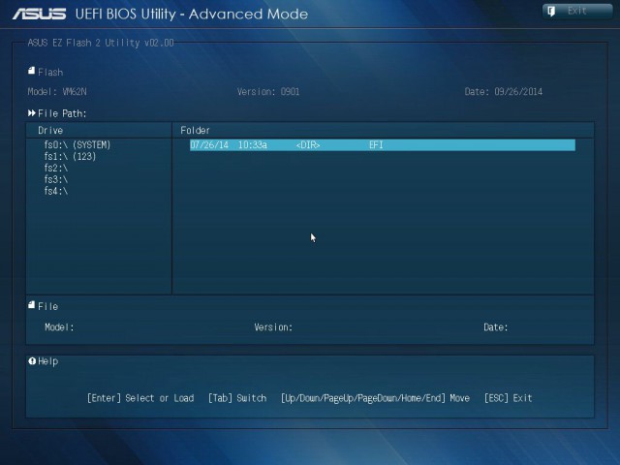Click the <DIR> marker in EFI row
620x465 pixels.
(x=308, y=144)
